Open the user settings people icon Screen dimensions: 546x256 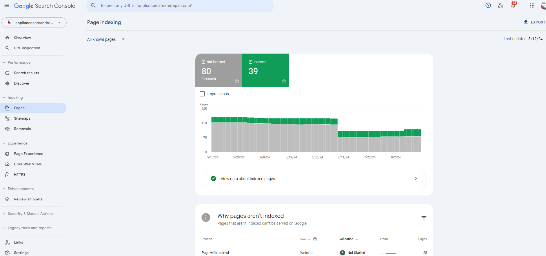tap(500, 6)
